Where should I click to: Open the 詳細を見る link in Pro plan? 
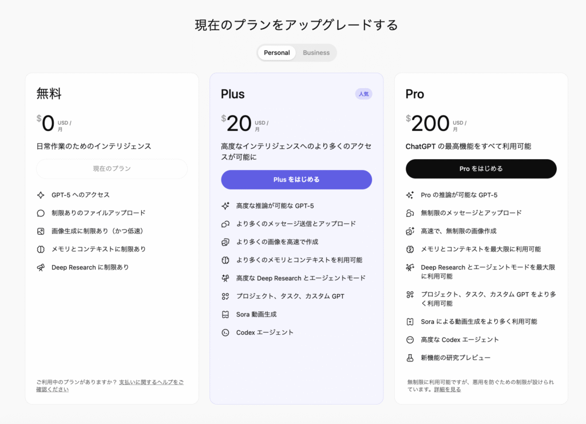[x=447, y=389]
